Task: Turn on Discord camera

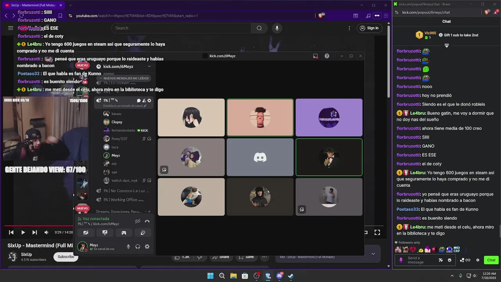Action: [86, 233]
